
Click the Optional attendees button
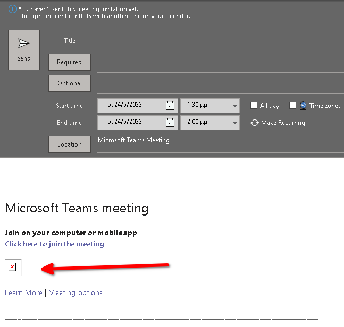70,83
